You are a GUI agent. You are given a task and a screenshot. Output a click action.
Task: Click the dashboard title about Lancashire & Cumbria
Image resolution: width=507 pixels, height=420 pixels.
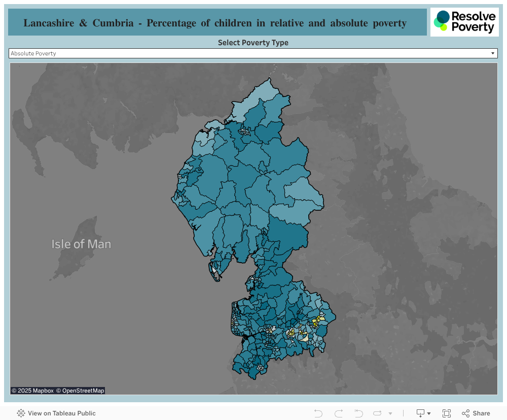[215, 23]
